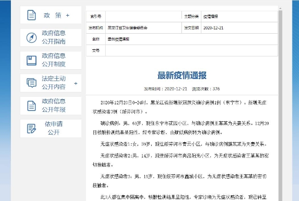Click the 发布机构 label cell

96,28
